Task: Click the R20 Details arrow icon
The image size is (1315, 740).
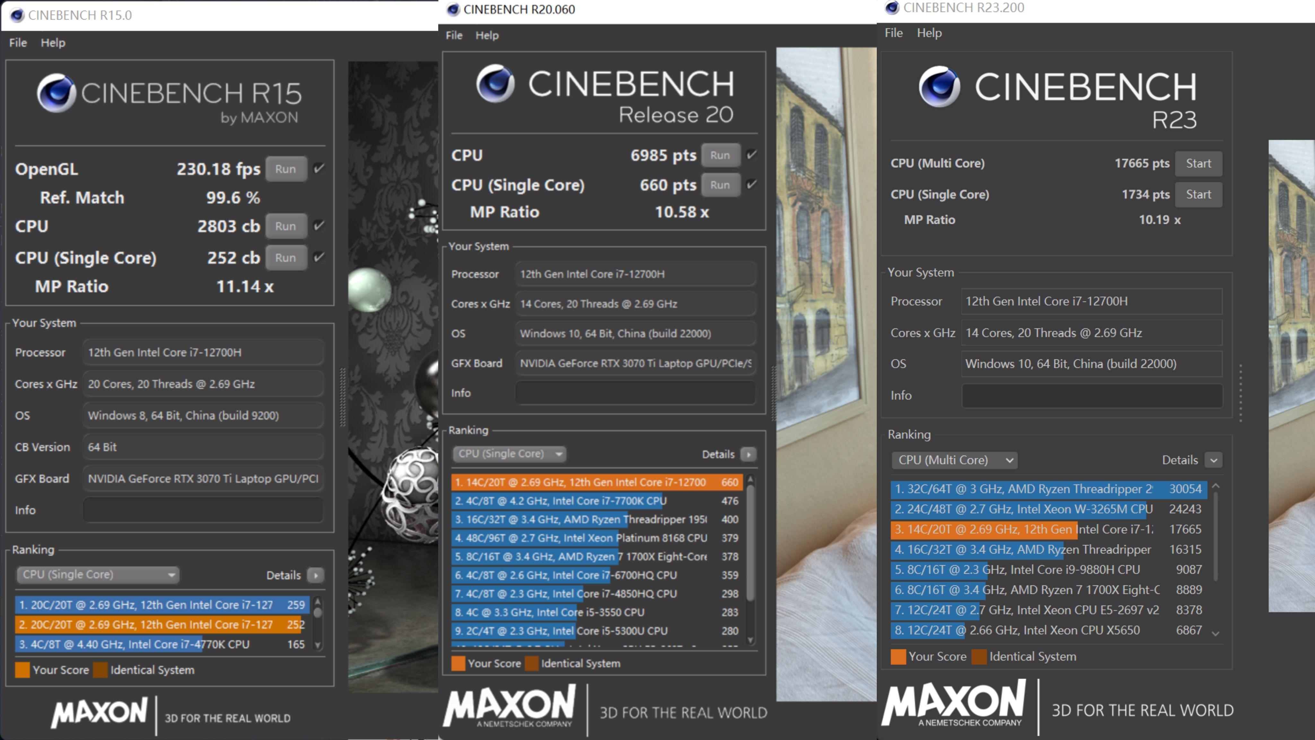Action: pyautogui.click(x=748, y=454)
